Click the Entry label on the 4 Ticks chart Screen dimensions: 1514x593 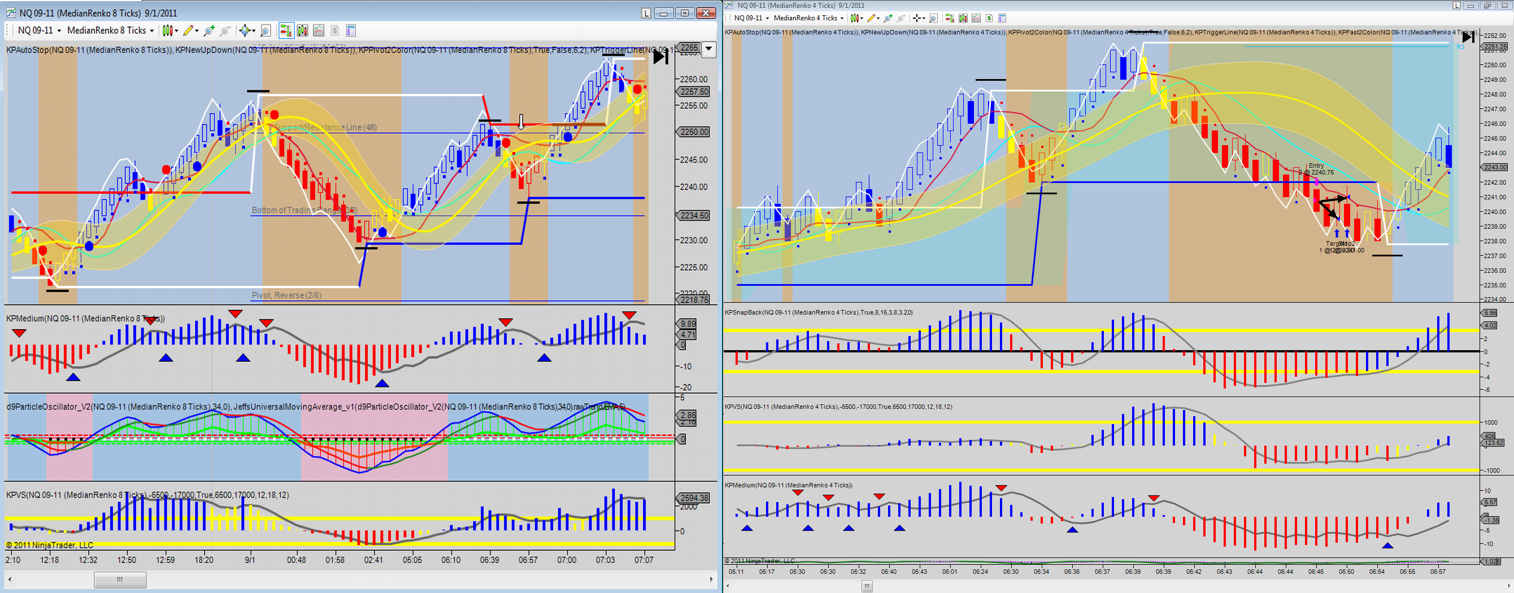click(x=1316, y=165)
